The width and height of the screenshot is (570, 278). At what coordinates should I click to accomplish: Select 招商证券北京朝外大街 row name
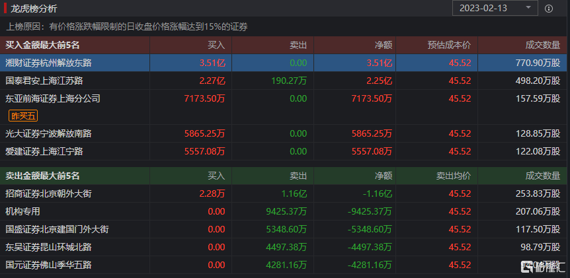click(x=48, y=193)
